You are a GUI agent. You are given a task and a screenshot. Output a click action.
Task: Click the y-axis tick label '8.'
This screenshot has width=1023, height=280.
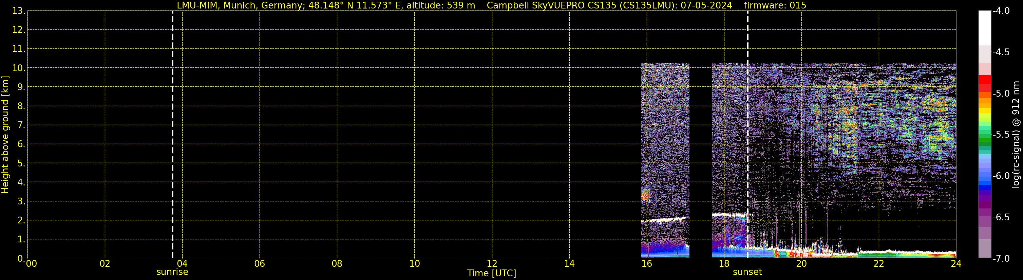[21, 106]
